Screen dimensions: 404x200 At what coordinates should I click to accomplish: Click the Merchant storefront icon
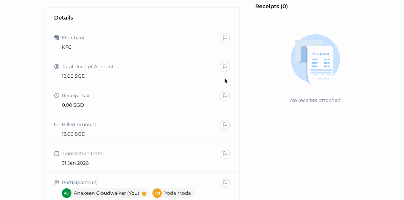pos(57,38)
